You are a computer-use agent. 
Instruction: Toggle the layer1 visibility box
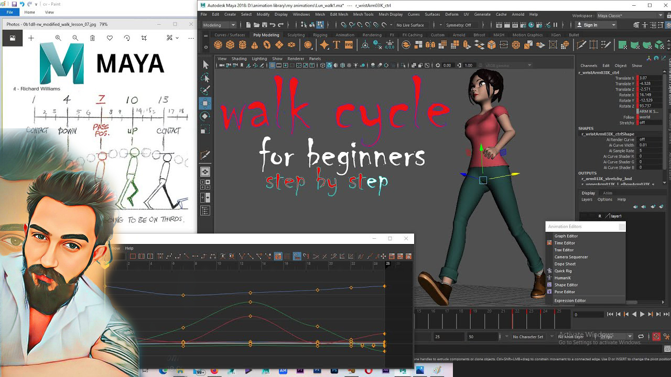click(584, 216)
